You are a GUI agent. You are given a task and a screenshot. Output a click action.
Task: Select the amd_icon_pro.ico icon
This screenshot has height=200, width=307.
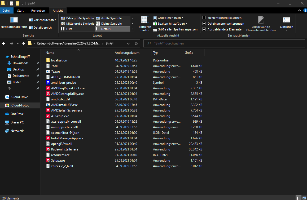[x=48, y=83]
